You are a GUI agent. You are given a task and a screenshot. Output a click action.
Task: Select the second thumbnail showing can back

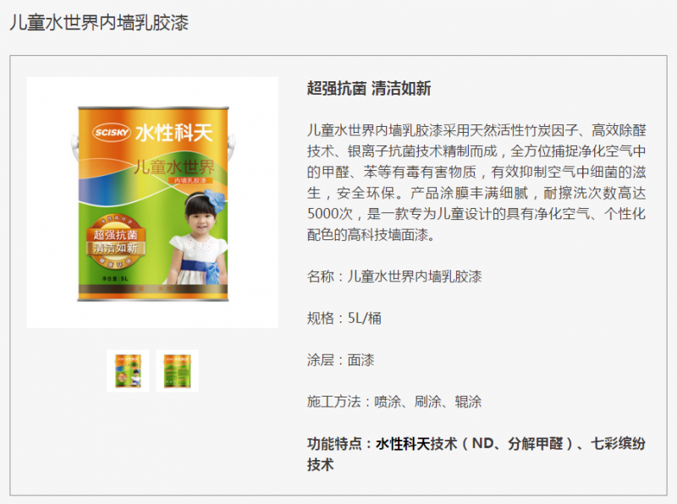point(177,370)
